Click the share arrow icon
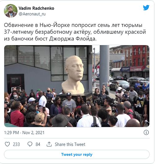Screen dimensions: 155x164 pyautogui.click(x=49, y=144)
